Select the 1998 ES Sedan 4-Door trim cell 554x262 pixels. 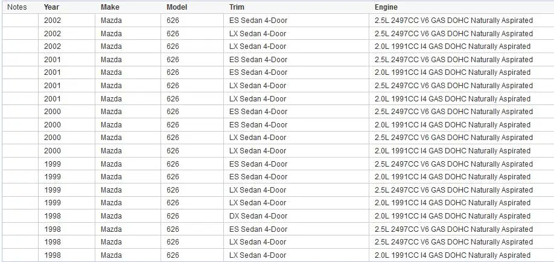click(x=296, y=229)
